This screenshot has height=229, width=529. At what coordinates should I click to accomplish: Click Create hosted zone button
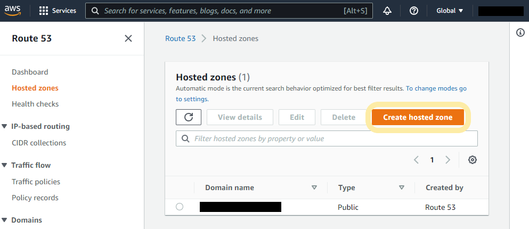tap(418, 117)
